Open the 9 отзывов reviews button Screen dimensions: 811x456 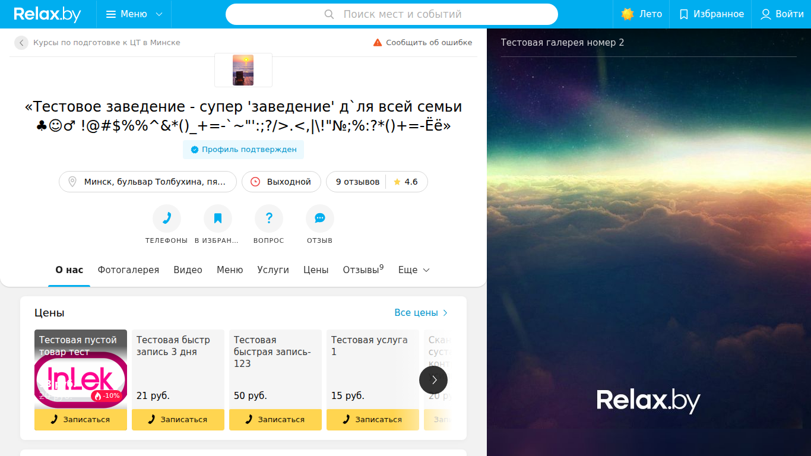[x=357, y=182]
